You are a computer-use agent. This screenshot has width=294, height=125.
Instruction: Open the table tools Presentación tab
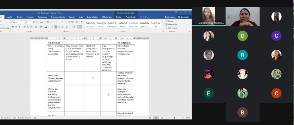(x=131, y=17)
